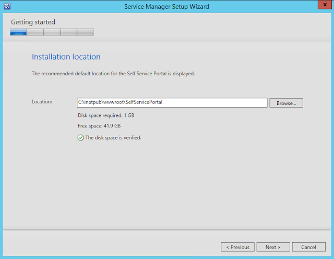Click the Service Manager Setup Wizard title
The height and width of the screenshot is (259, 334).
click(166, 6)
